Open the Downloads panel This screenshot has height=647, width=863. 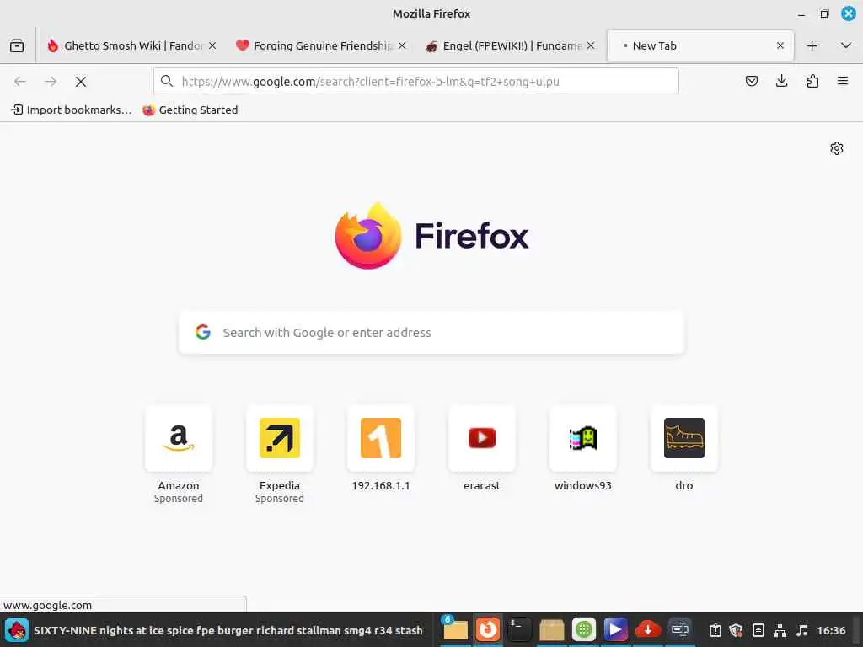click(x=781, y=82)
